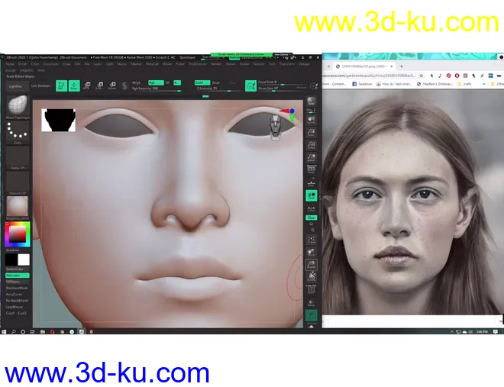
Task: Click the Line Fill PolyF grid icon
Action: [311, 289]
